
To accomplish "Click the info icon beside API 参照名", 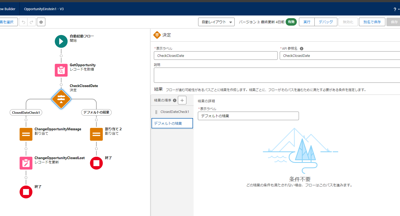I will pyautogui.click(x=301, y=49).
